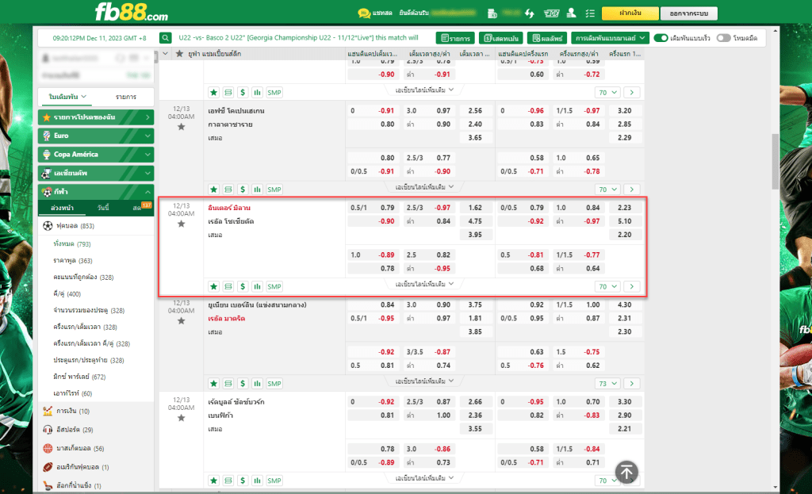Switch to the วันนี้ today tab
The height and width of the screenshot is (494, 812).
tap(103, 208)
